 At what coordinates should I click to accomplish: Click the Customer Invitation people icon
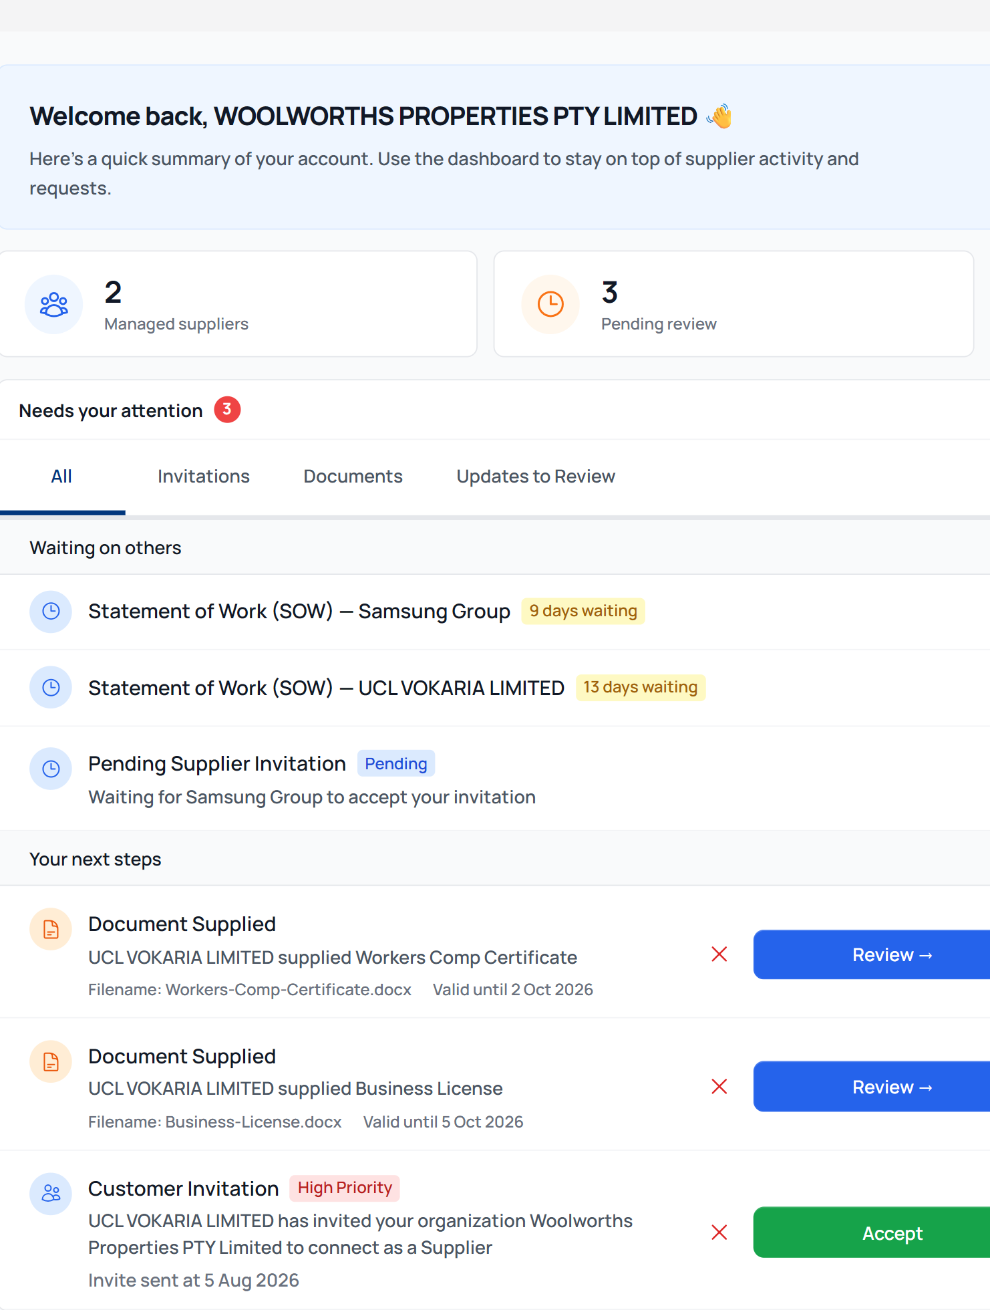pyautogui.click(x=51, y=1194)
